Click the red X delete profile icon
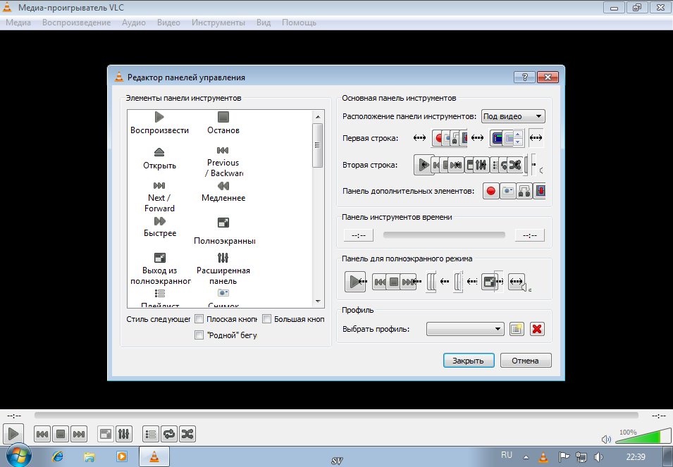This screenshot has width=673, height=467. (x=537, y=329)
